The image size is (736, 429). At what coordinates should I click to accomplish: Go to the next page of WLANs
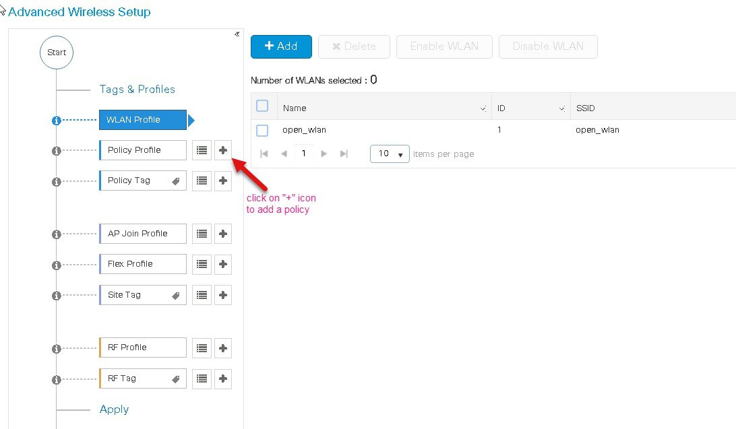coord(324,154)
